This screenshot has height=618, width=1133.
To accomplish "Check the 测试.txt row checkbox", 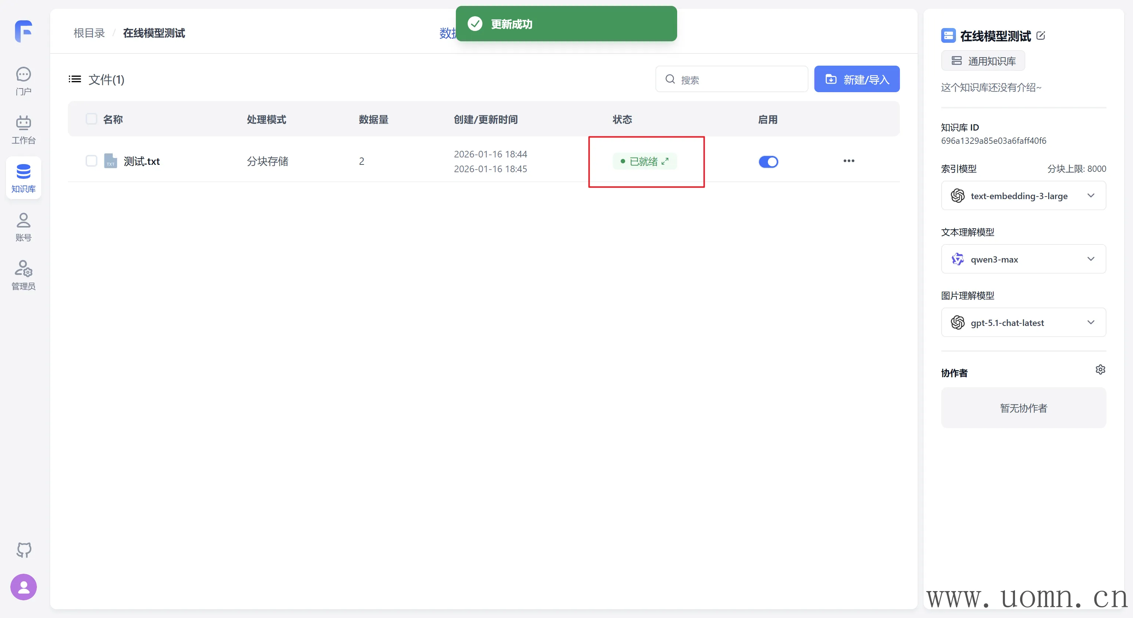I will pyautogui.click(x=91, y=161).
